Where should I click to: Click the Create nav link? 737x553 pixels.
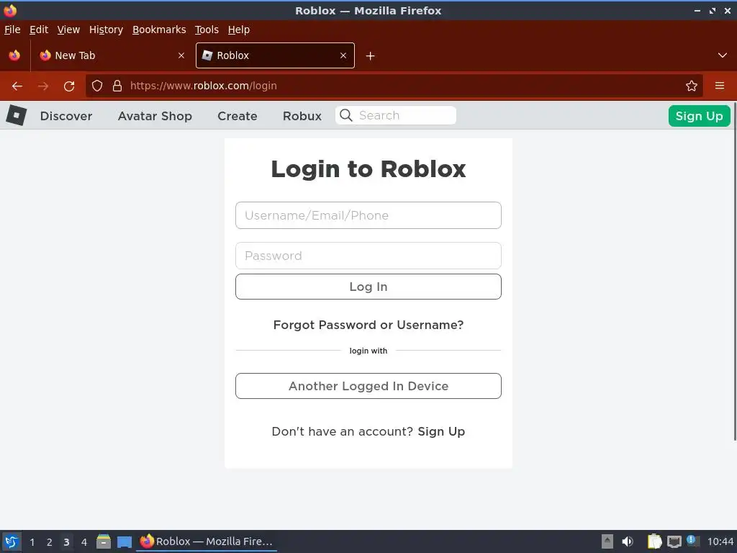click(x=238, y=116)
